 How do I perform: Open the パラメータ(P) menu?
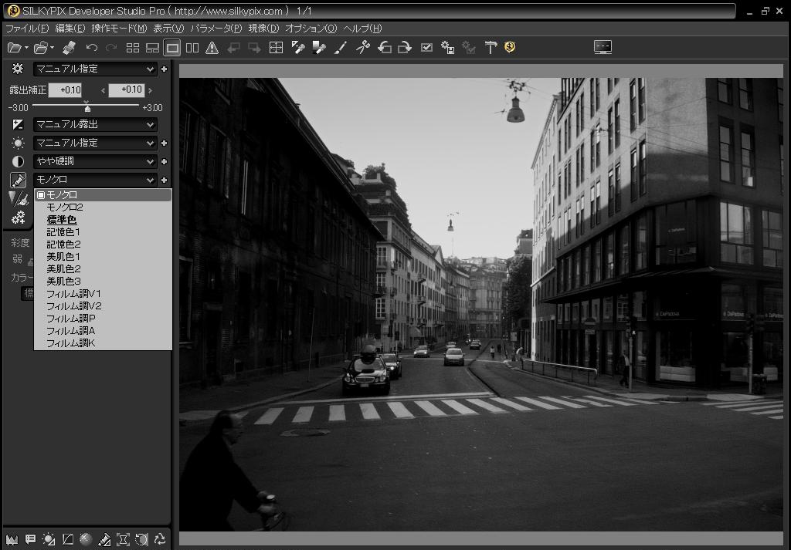pos(216,28)
